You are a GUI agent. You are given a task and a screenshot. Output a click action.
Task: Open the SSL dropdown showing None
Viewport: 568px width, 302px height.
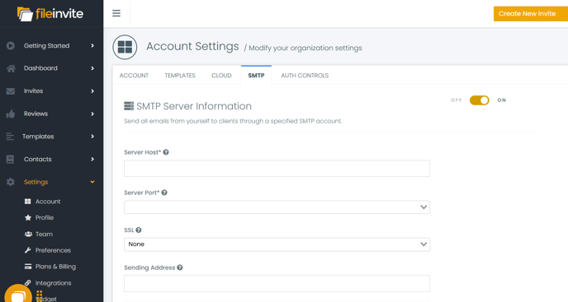(x=277, y=244)
